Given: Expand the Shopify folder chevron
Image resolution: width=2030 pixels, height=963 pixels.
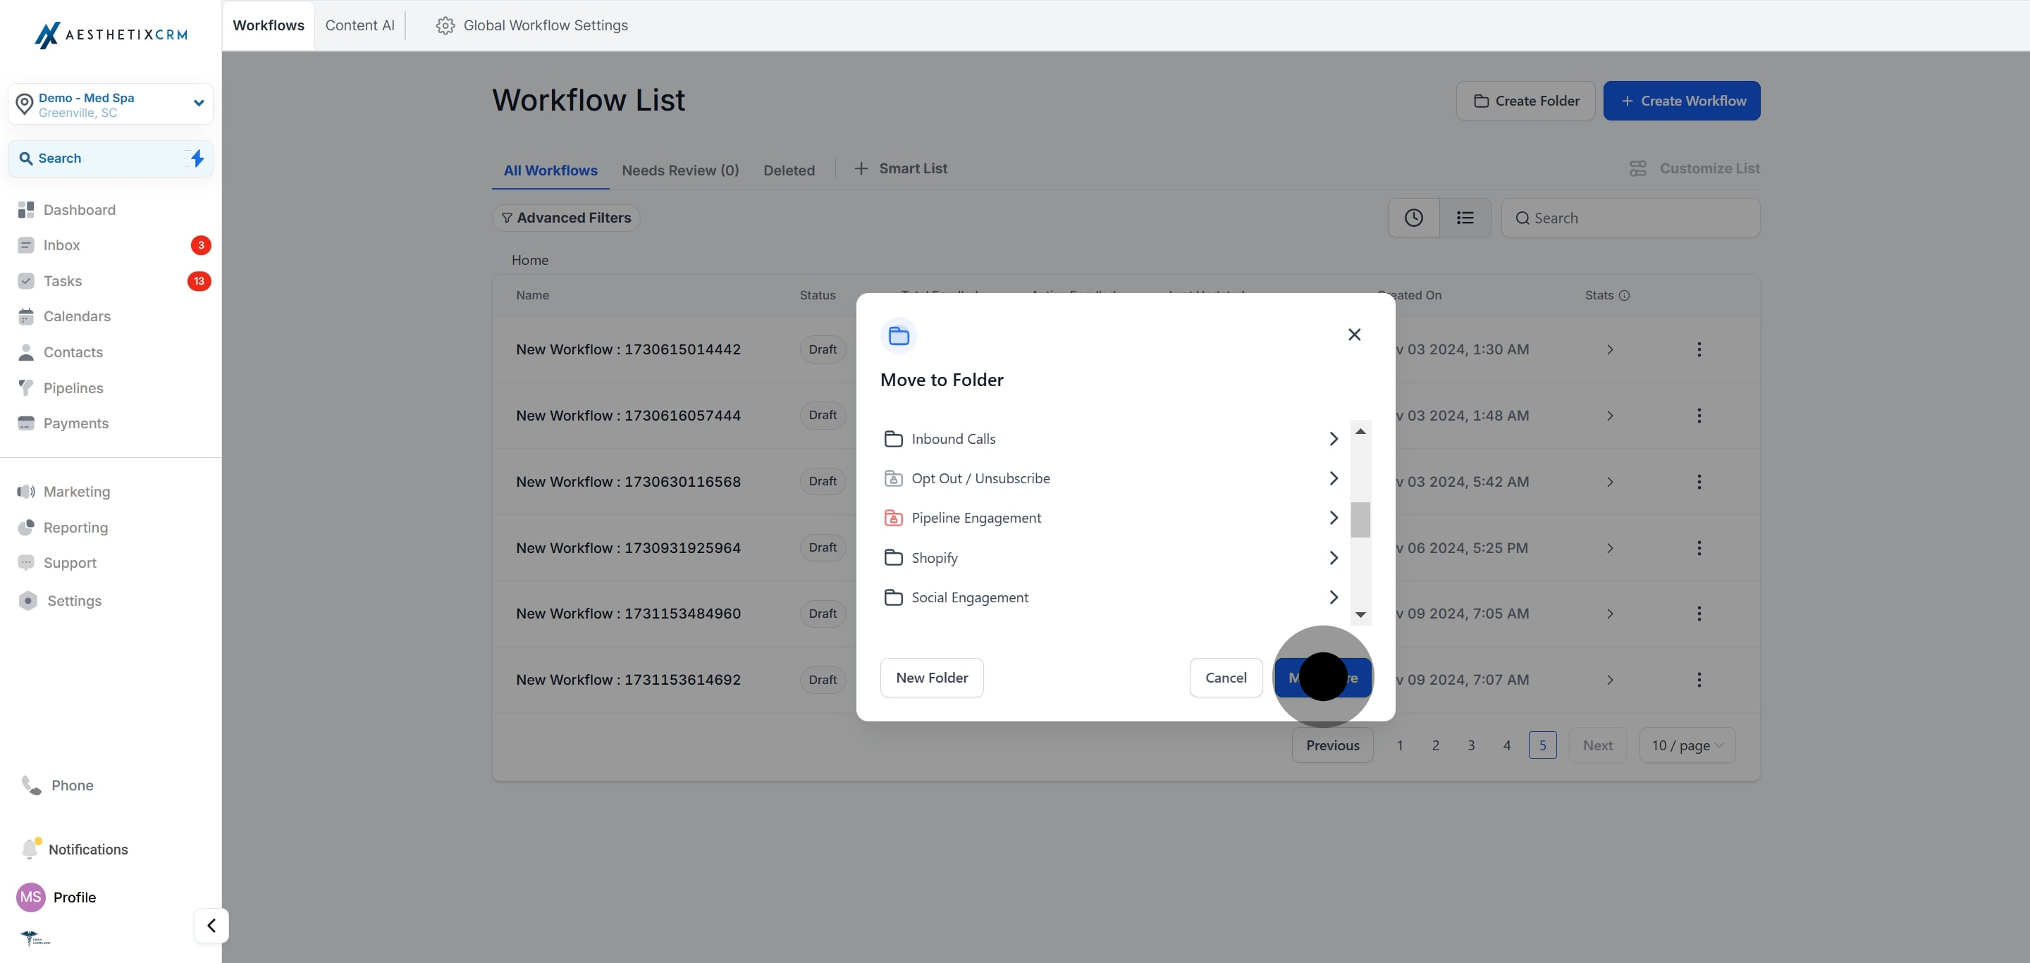Looking at the screenshot, I should point(1334,557).
